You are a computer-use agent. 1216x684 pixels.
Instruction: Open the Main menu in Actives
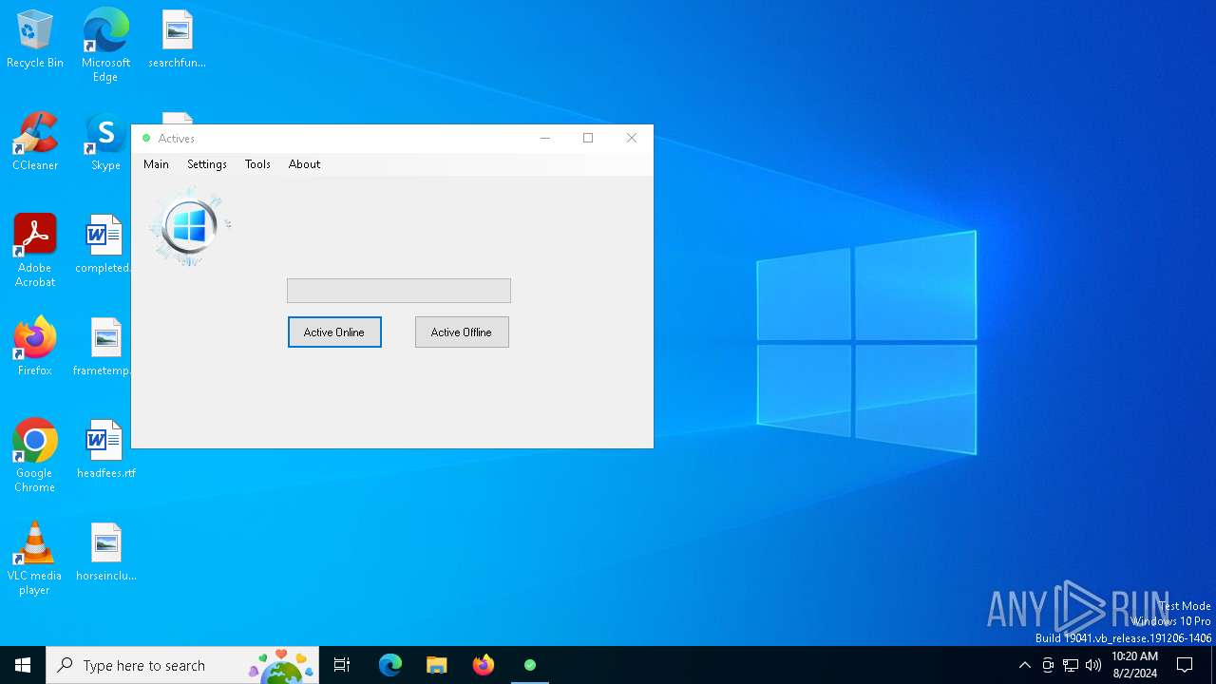click(156, 164)
